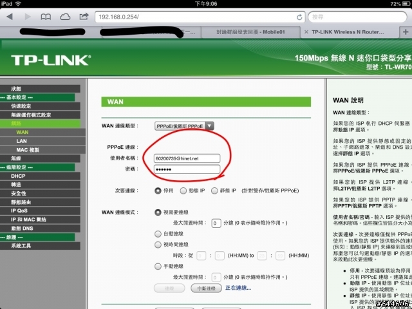Select the 網路 network menu item

tap(40, 124)
